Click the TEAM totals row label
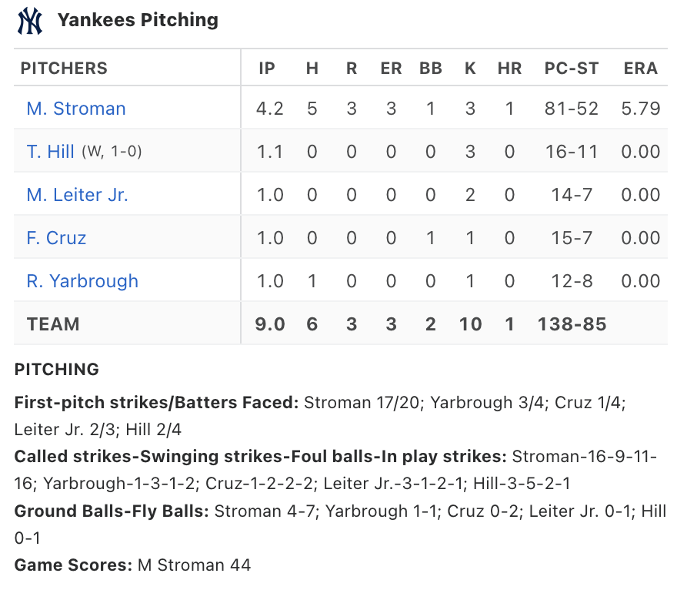677x590 pixels. pyautogui.click(x=53, y=324)
